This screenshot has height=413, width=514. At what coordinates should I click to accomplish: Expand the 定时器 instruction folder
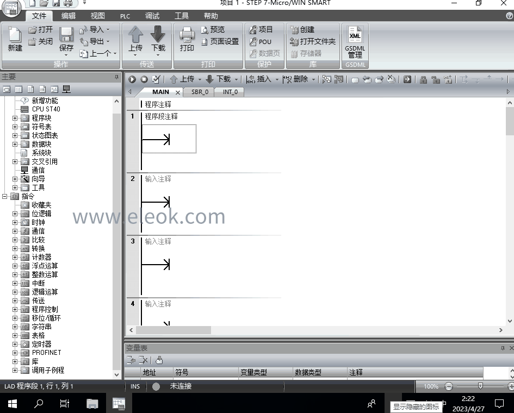15,344
